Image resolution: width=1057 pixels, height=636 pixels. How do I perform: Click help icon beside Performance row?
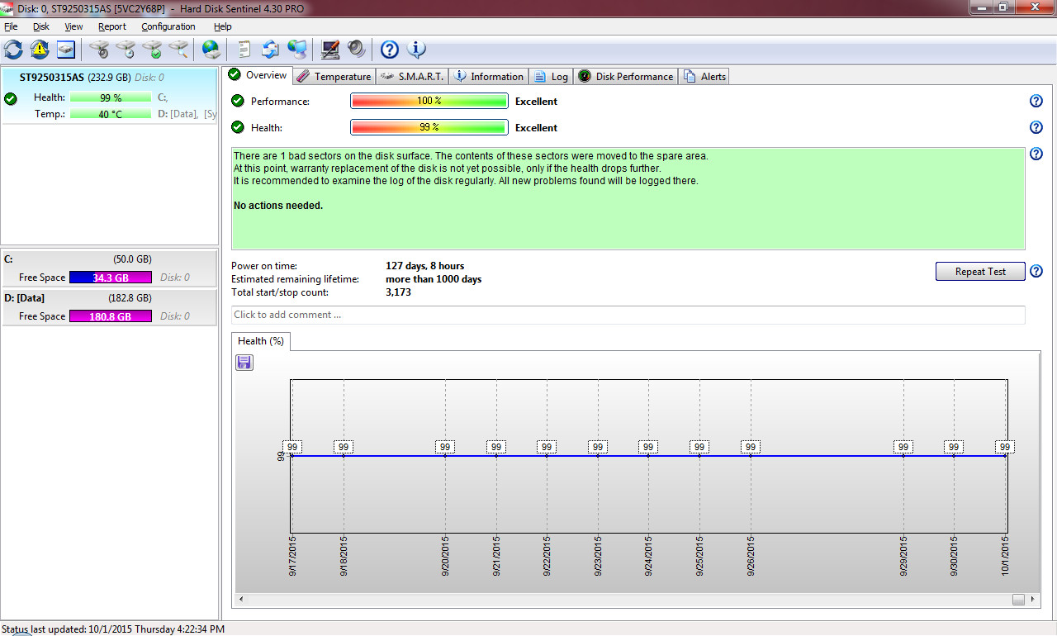click(x=1036, y=102)
